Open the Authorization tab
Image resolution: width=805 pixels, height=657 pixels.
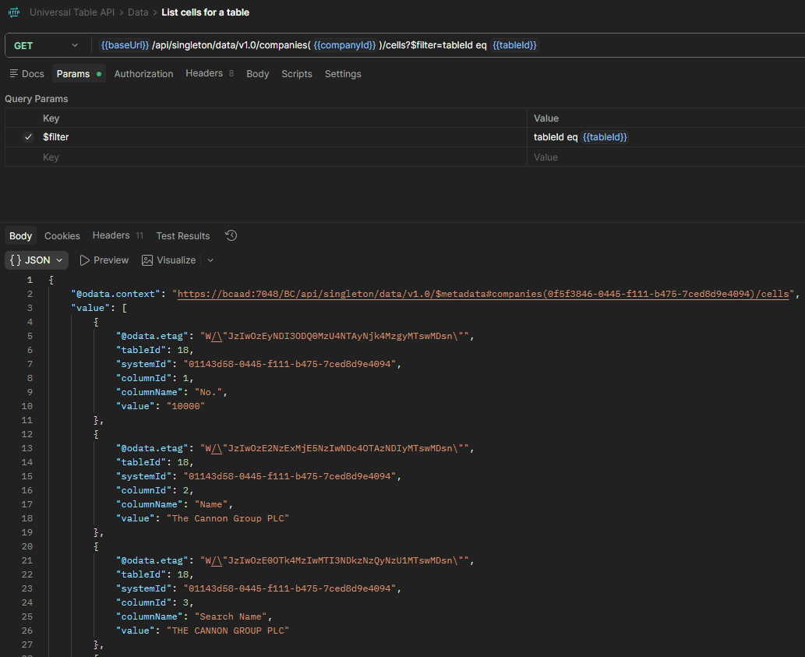coord(143,74)
